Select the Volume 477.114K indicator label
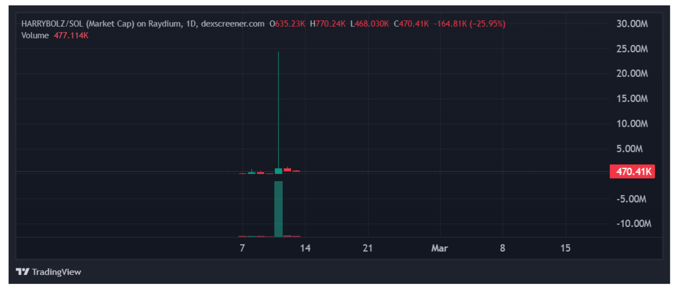The height and width of the screenshot is (288, 677). [x=55, y=35]
